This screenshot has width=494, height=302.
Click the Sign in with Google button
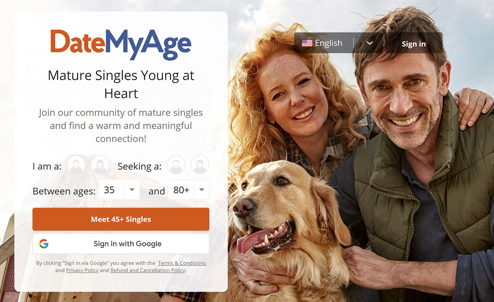[121, 244]
